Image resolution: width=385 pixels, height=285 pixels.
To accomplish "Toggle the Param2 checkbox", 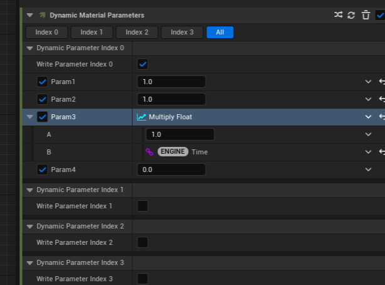I will [x=42, y=99].
